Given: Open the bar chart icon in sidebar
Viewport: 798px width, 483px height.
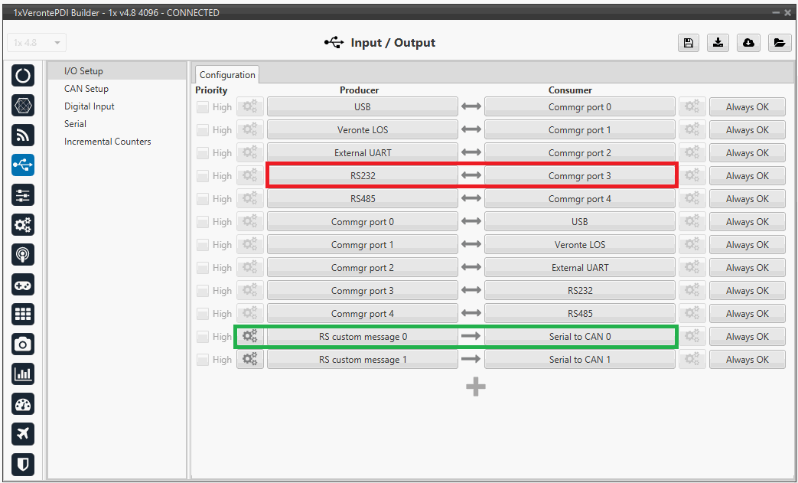Looking at the screenshot, I should coord(23,374).
